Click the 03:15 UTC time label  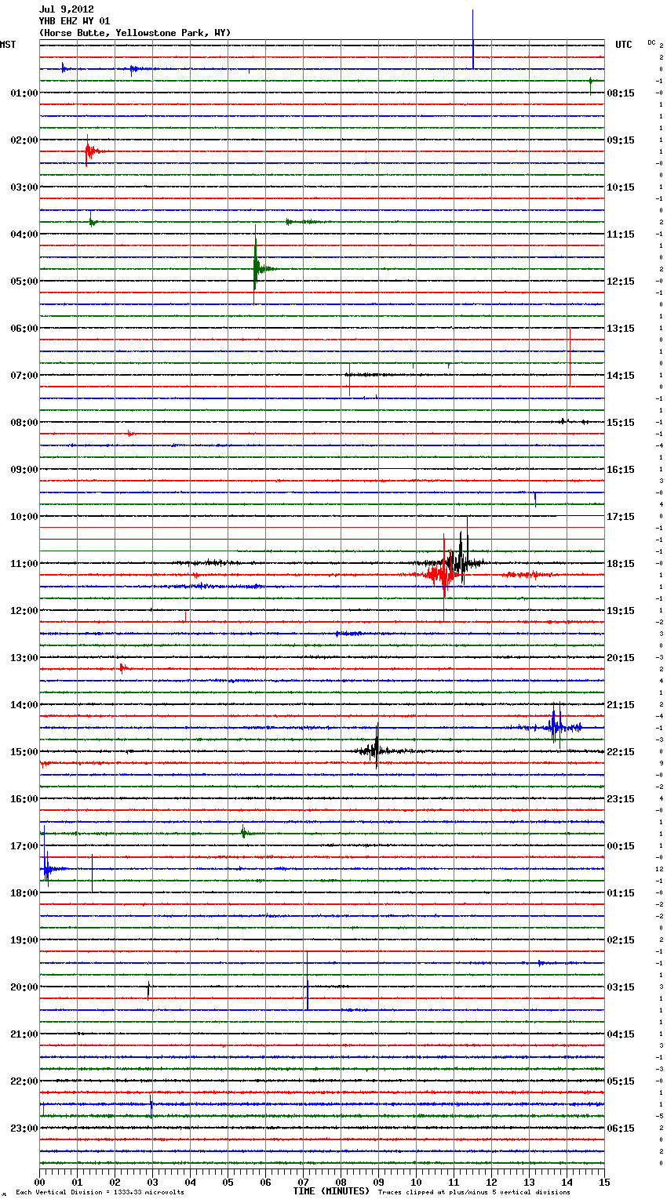(621, 987)
